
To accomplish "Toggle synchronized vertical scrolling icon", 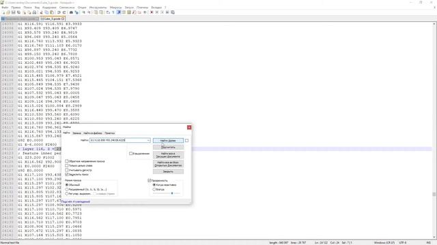I will tap(96, 12).
